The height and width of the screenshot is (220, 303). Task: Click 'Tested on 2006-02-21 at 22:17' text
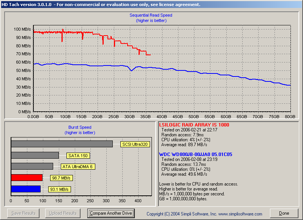click(189, 130)
